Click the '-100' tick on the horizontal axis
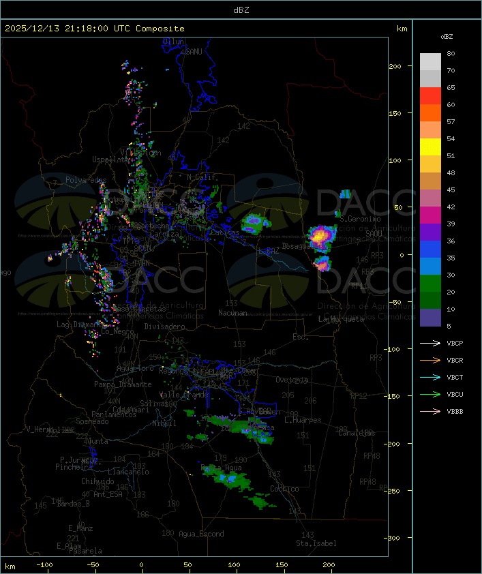 [x=44, y=565]
